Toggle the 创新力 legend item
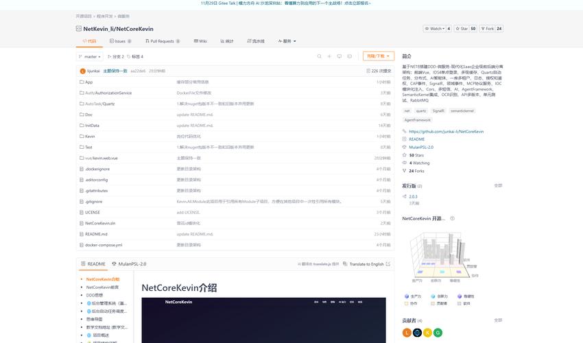This screenshot has width=583, height=343. tap(442, 296)
